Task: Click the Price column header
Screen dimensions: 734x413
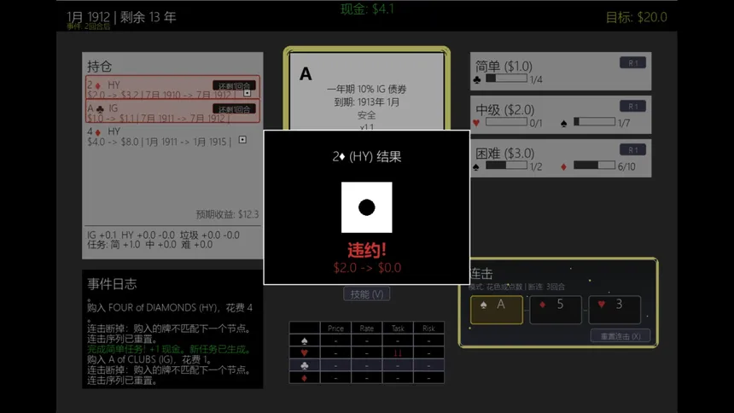Action: click(x=335, y=329)
